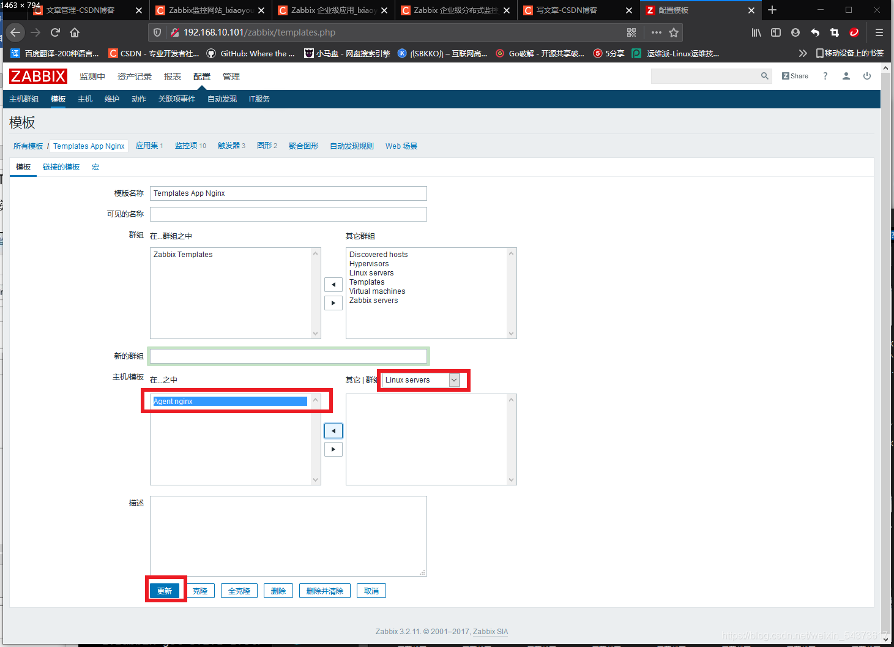Open the 管理 menu
This screenshot has width=894, height=647.
point(231,77)
